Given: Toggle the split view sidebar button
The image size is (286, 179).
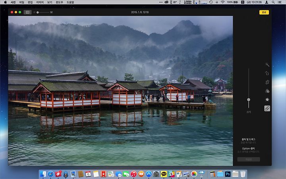Looking at the screenshot, I should pyautogui.click(x=27, y=12).
